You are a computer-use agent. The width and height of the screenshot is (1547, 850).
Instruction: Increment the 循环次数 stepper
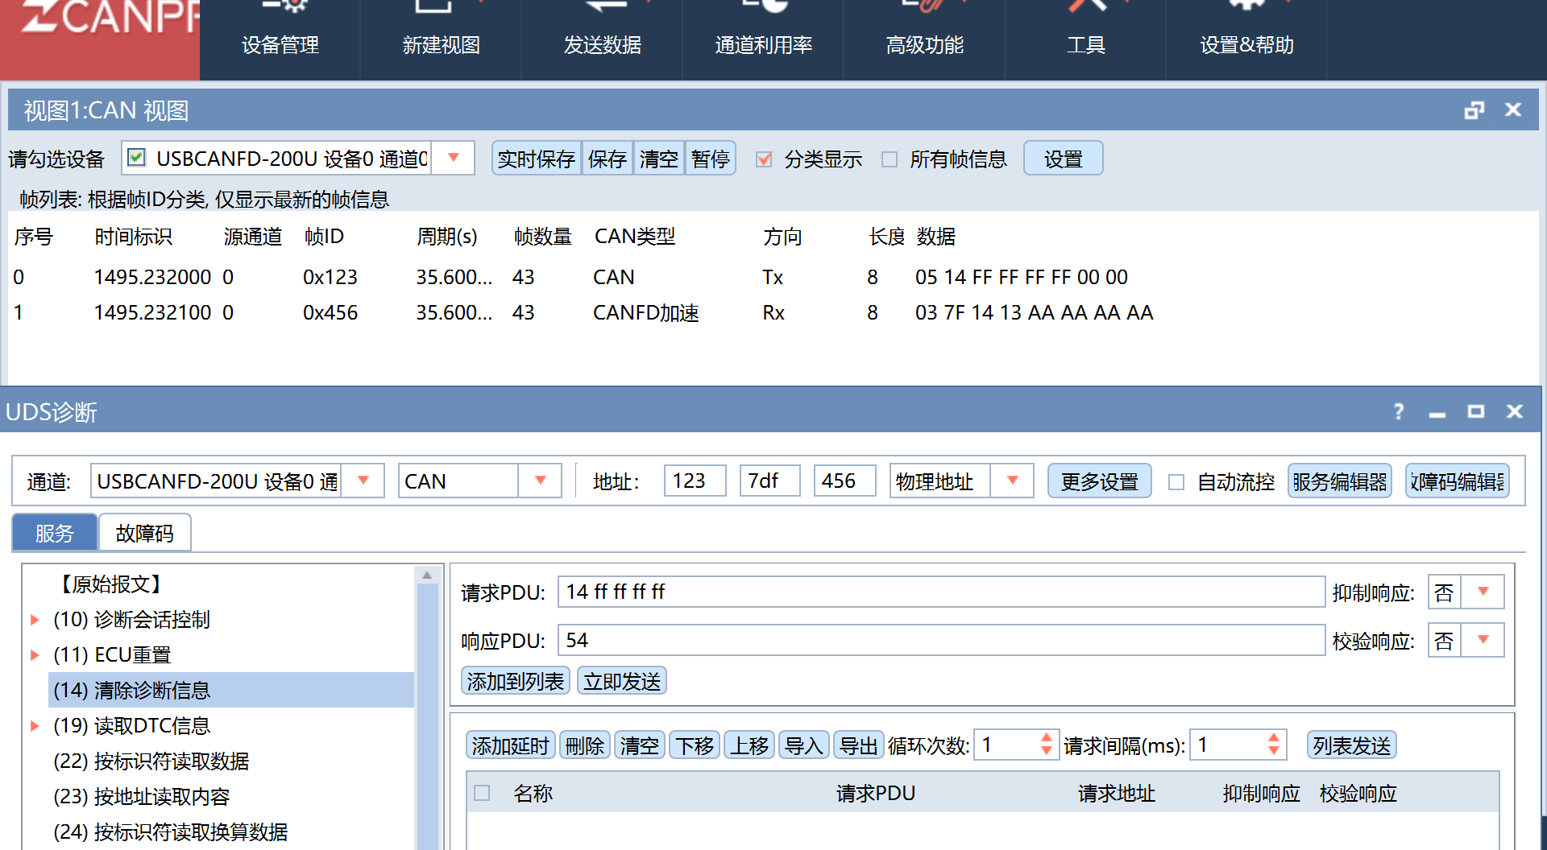tap(1046, 737)
